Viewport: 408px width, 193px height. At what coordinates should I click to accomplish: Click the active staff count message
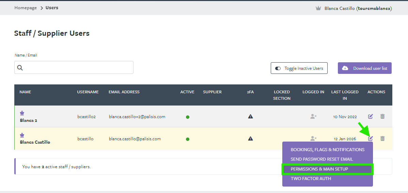[x=57, y=167]
